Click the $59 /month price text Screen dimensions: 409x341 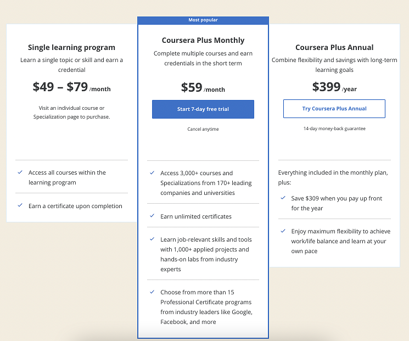coord(203,87)
